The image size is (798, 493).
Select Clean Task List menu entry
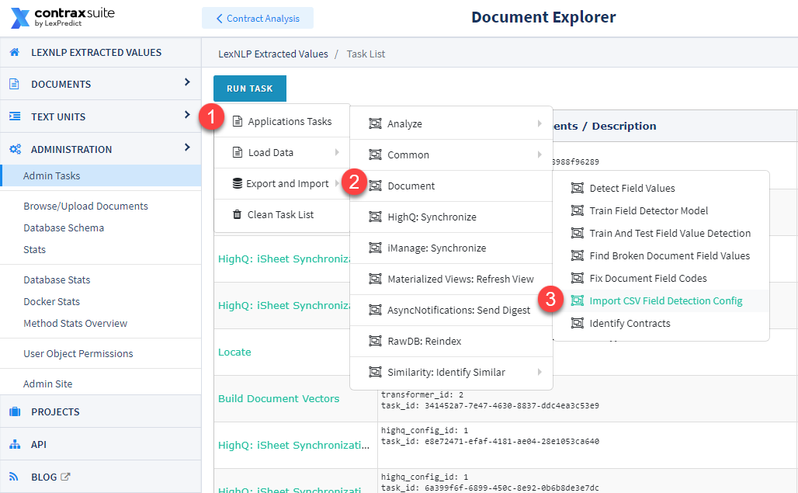(282, 215)
